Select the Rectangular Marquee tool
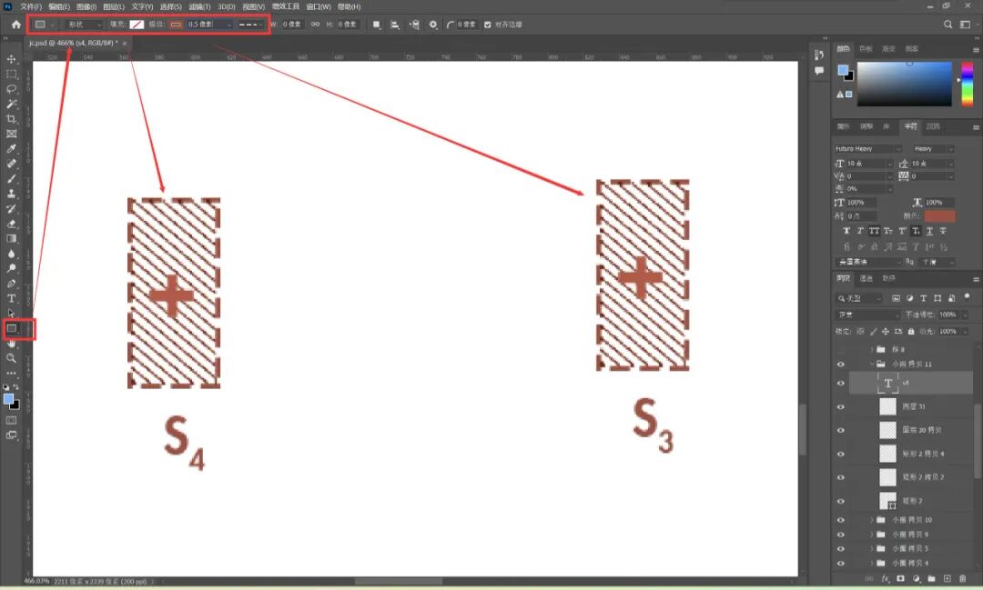The height and width of the screenshot is (590, 983). tap(11, 74)
